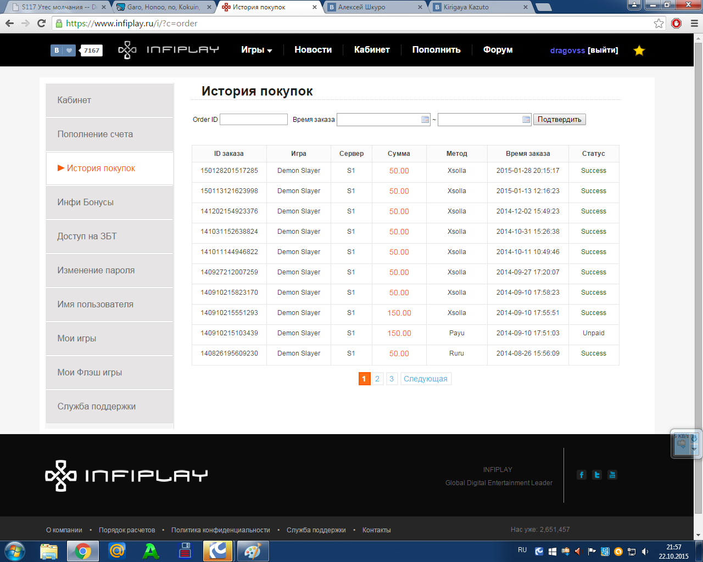The height and width of the screenshot is (562, 703).
Task: Select Имя пользователя in sidebar
Action: pyautogui.click(x=110, y=304)
